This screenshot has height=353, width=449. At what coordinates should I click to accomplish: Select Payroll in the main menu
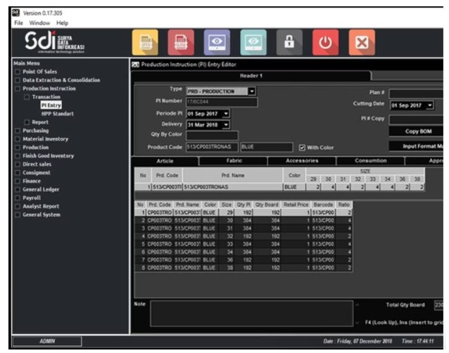(x=32, y=198)
